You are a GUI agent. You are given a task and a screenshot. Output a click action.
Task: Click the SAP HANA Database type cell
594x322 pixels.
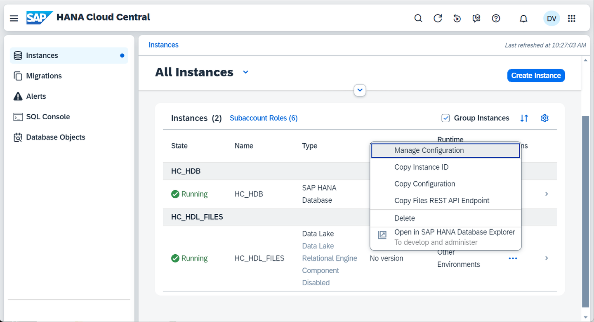coord(319,194)
